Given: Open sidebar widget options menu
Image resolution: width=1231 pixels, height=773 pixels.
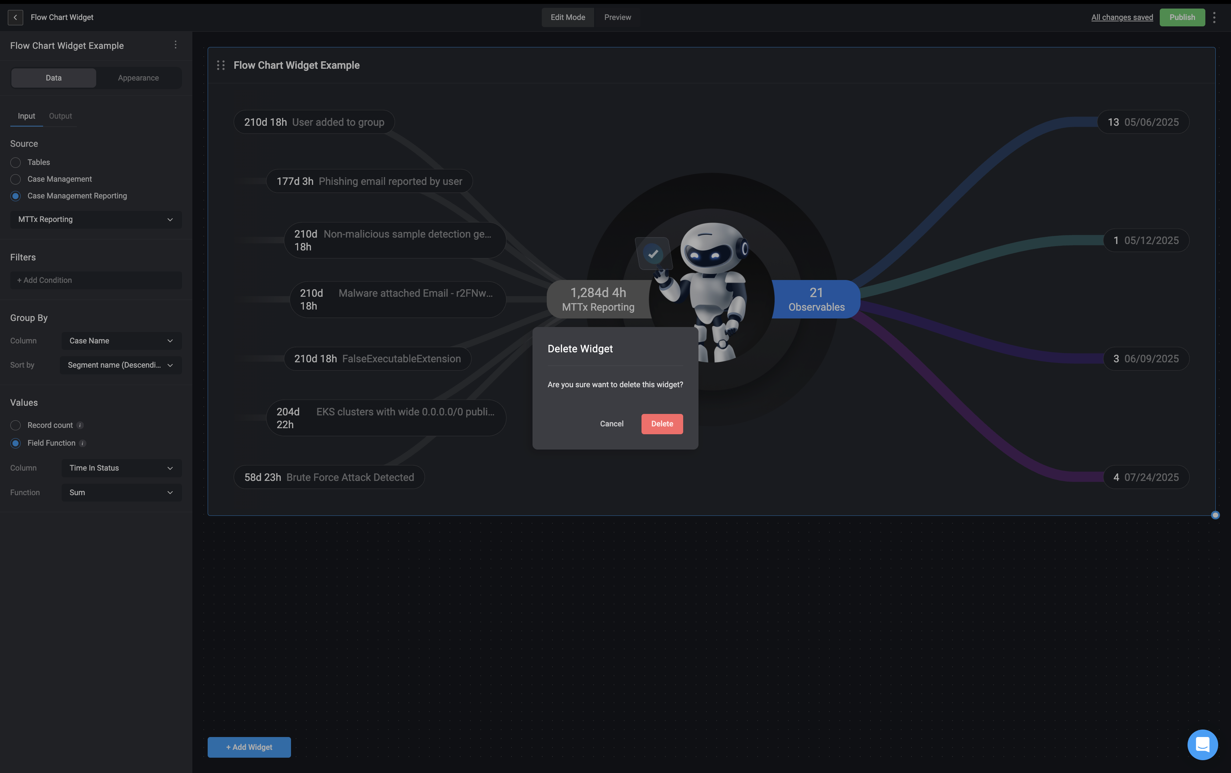Looking at the screenshot, I should [175, 45].
